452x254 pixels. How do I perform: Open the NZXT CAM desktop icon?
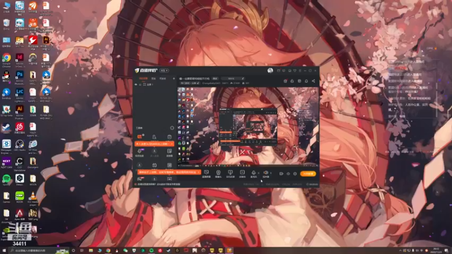pos(6,163)
